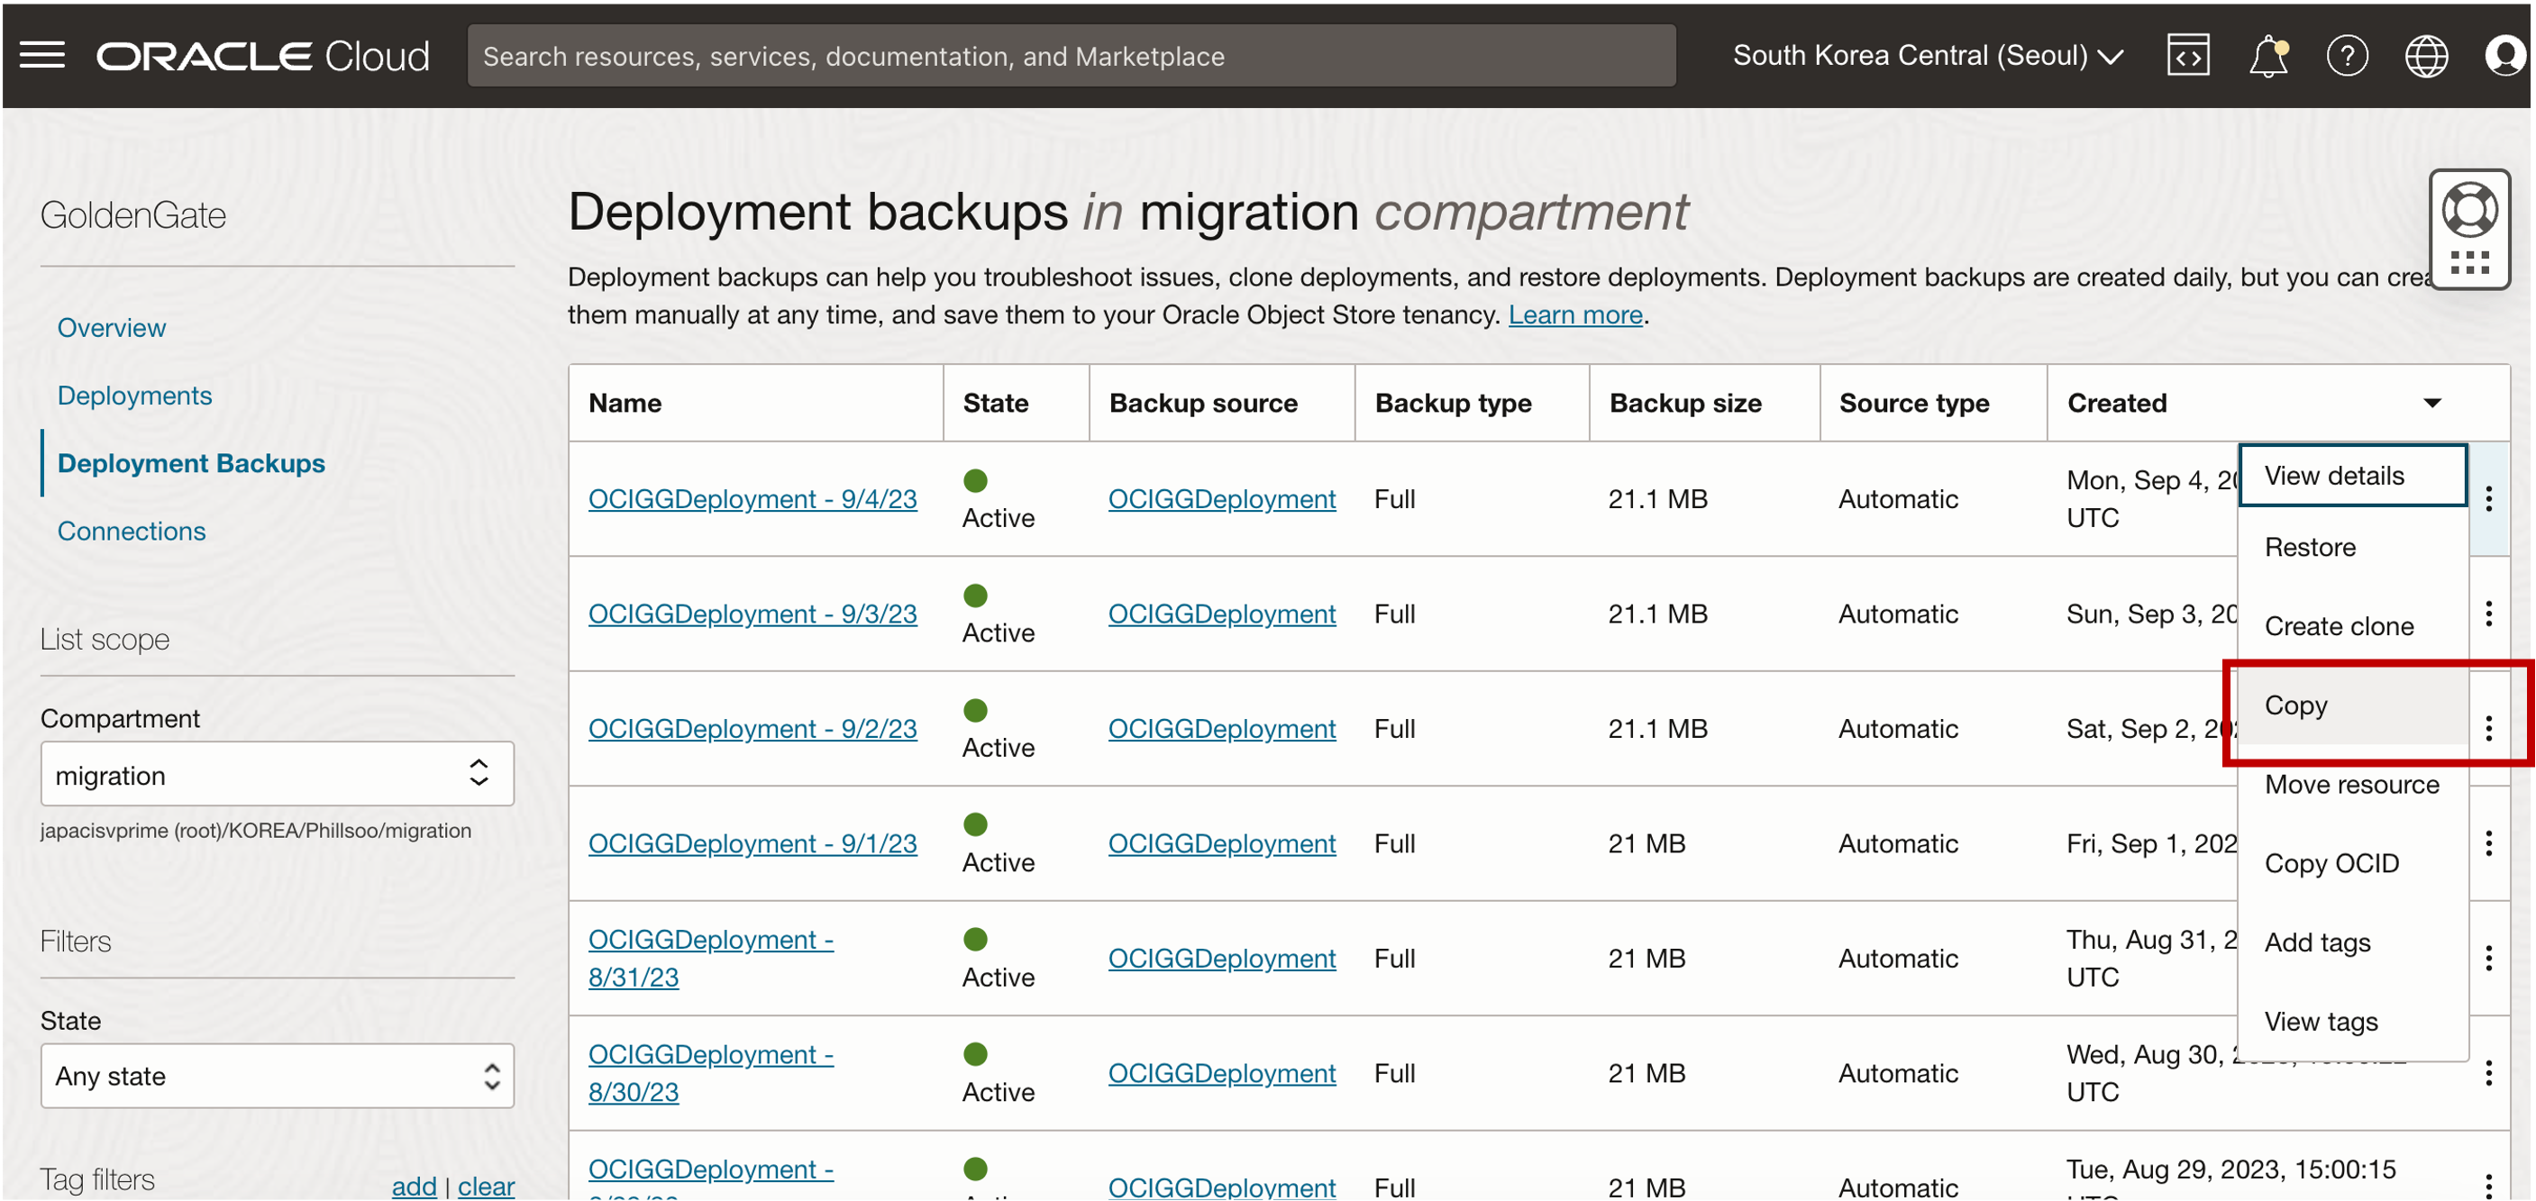The height and width of the screenshot is (1201, 2536).
Task: Open backup OCIGGDeployment - 9/2/23
Action: point(753,730)
